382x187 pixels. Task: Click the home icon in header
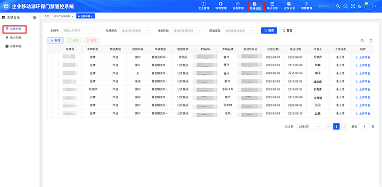coord(345,6)
